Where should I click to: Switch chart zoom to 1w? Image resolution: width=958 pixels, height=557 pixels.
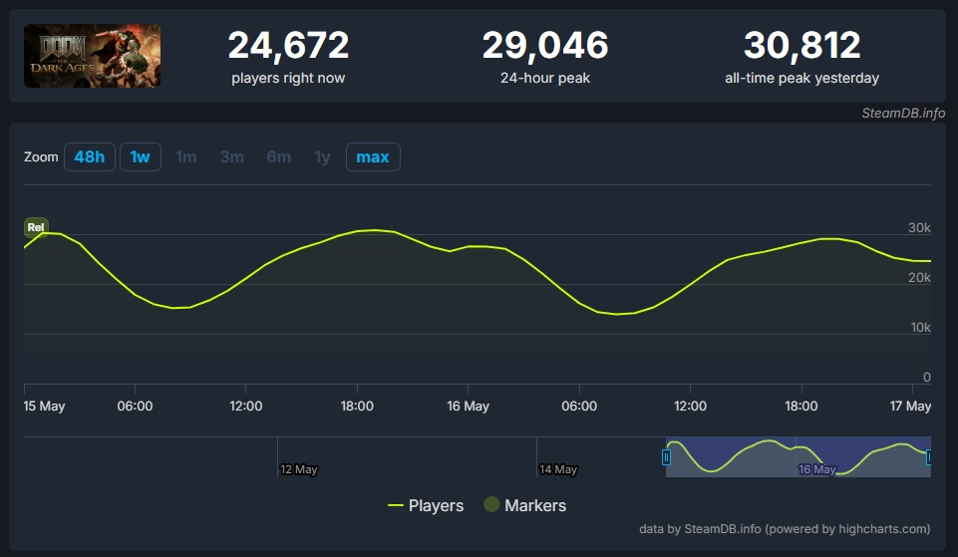[141, 157]
